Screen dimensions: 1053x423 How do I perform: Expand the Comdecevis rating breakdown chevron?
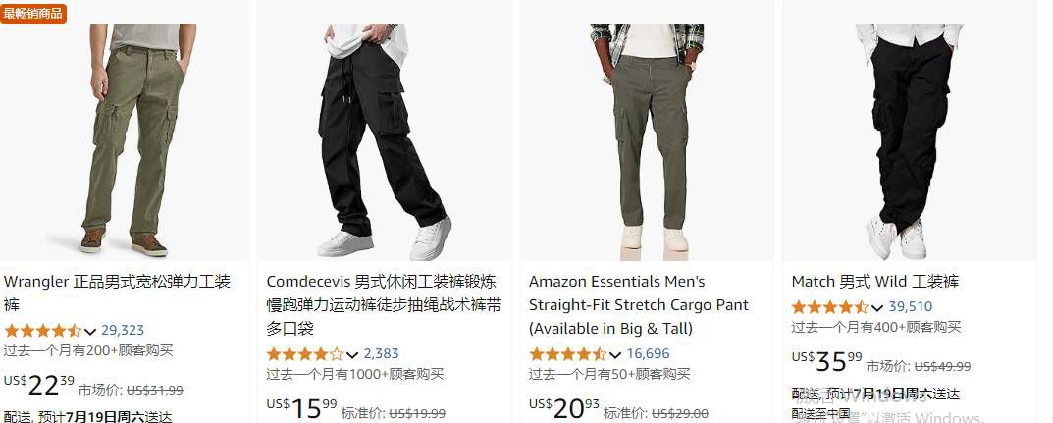click(352, 354)
